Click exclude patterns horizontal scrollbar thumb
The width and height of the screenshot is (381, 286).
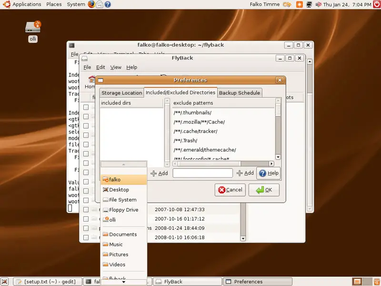(x=209, y=163)
